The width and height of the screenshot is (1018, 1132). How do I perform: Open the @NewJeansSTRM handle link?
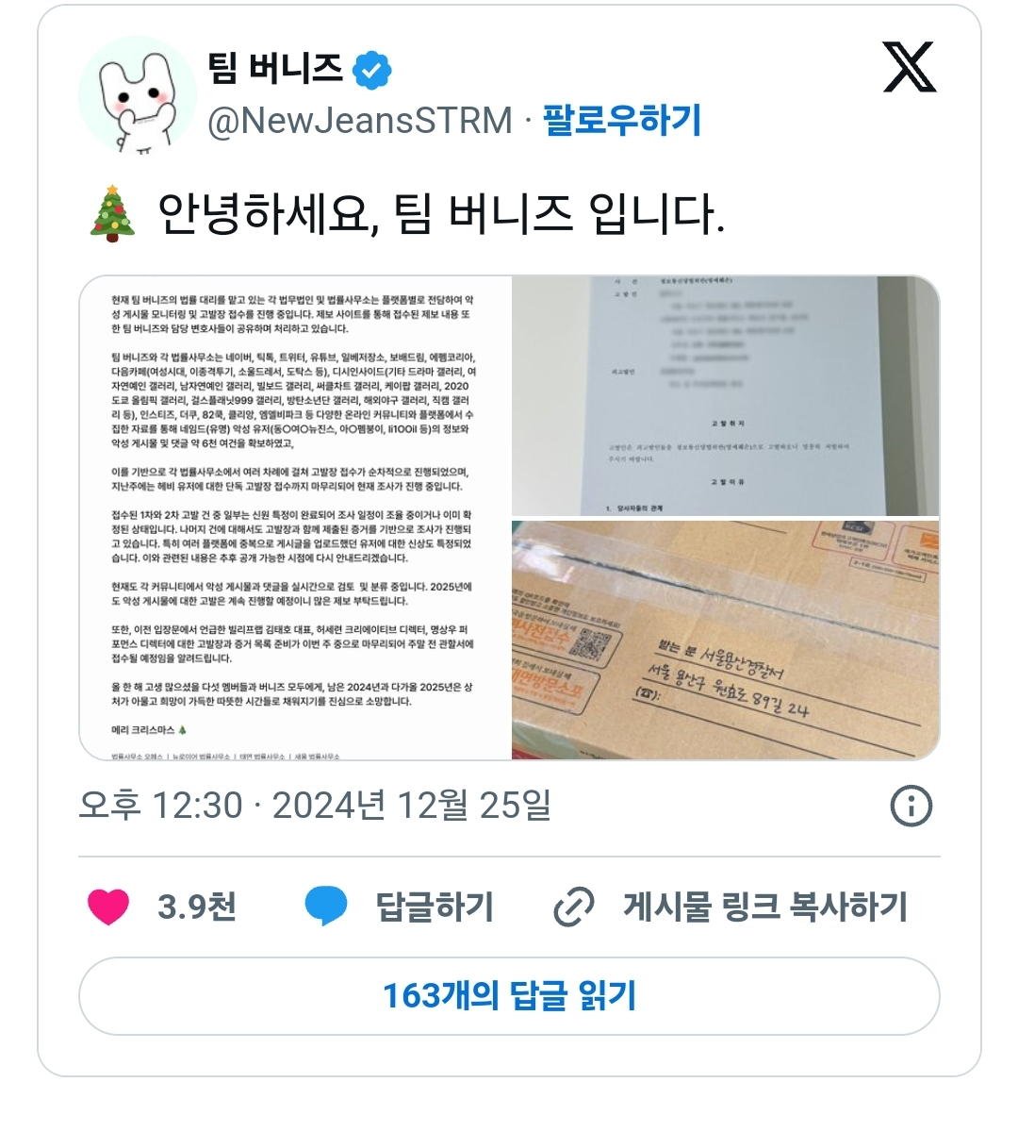coord(360,121)
